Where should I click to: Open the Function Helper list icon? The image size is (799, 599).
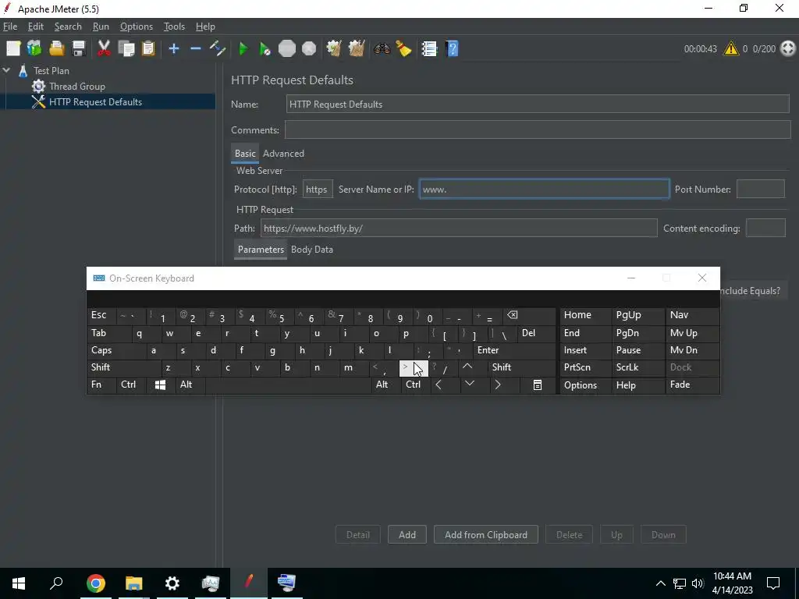(x=429, y=48)
